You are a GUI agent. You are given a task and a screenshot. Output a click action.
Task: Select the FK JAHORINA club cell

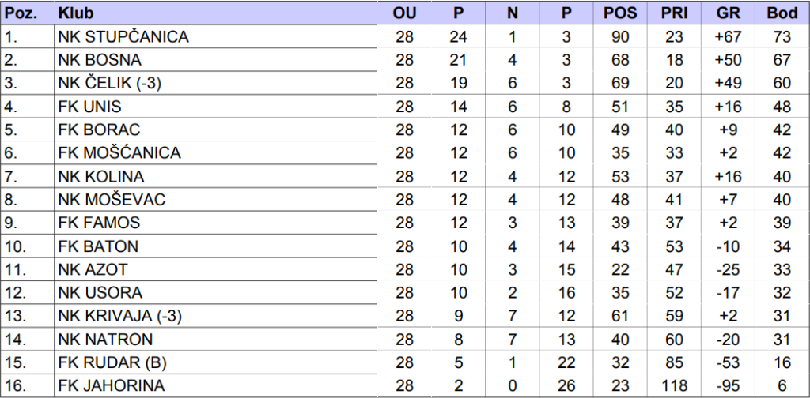[x=111, y=386]
